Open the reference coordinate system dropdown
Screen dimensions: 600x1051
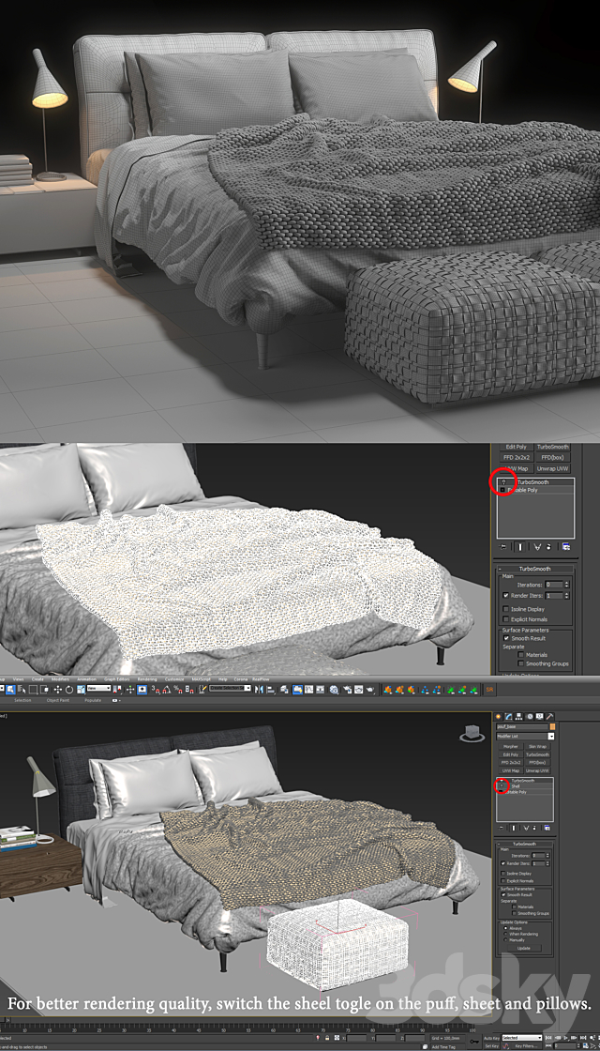[x=99, y=688]
